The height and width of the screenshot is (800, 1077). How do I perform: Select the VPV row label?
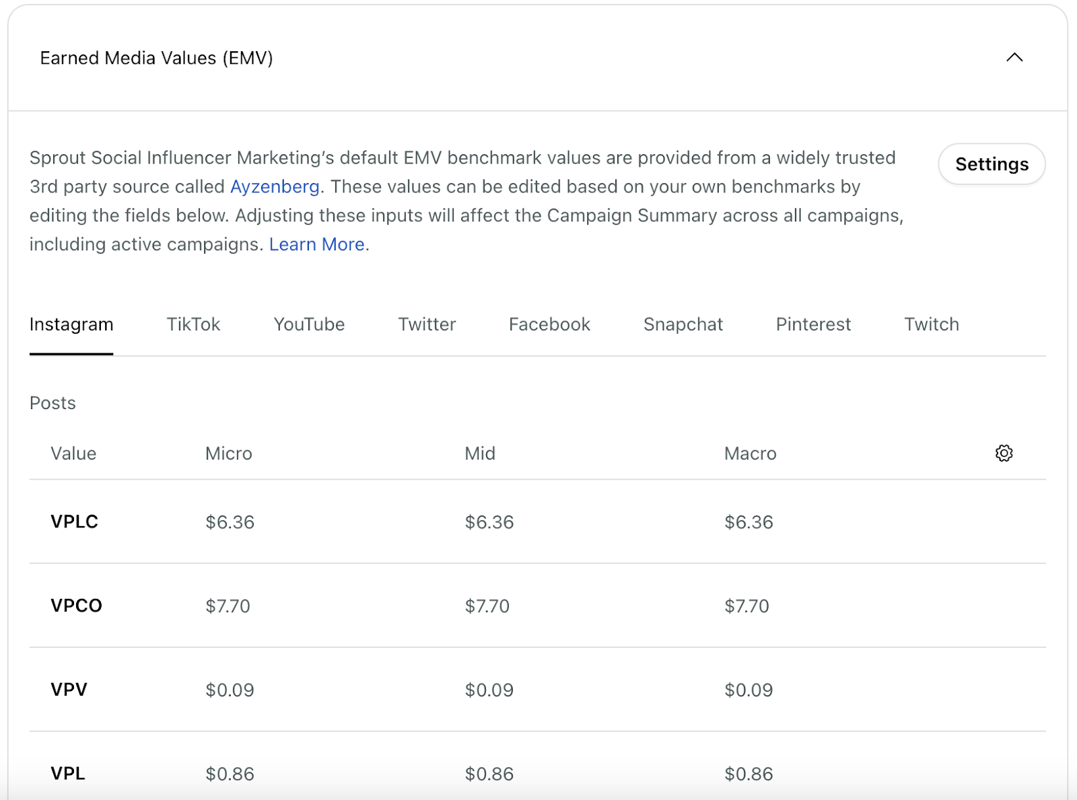click(x=69, y=690)
